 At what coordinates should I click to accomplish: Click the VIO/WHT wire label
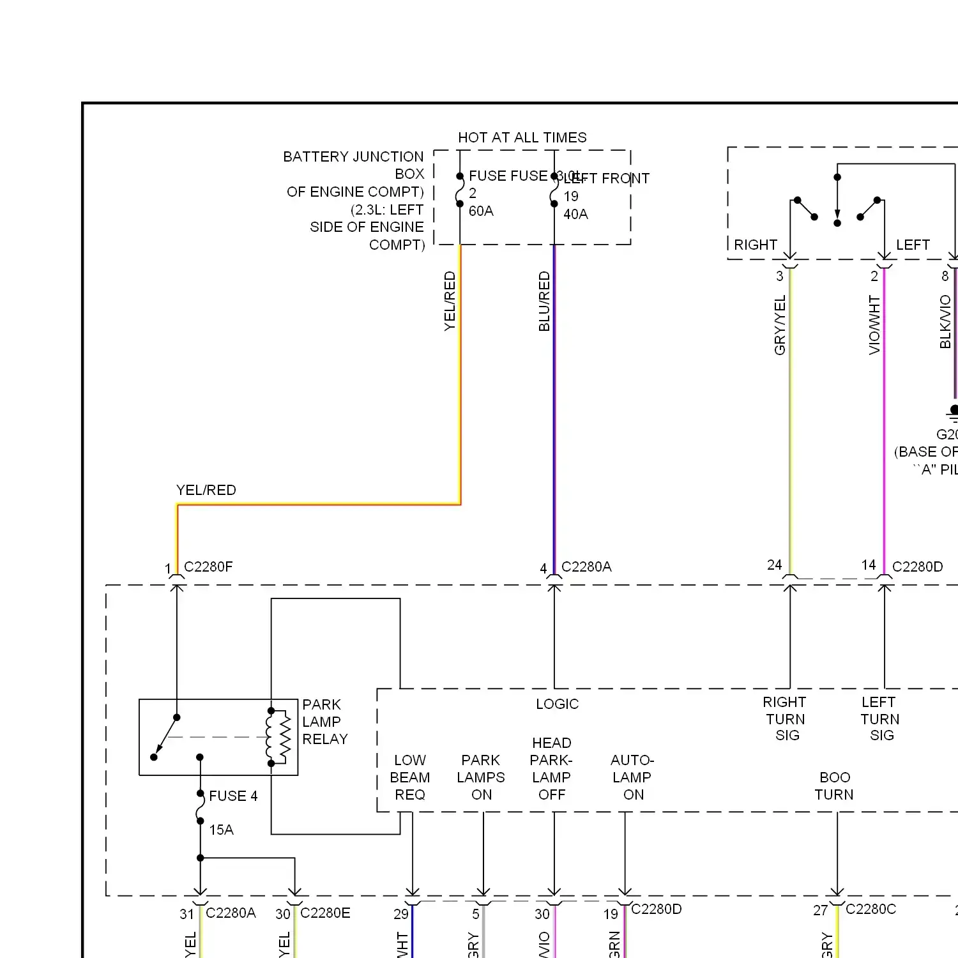(x=874, y=325)
